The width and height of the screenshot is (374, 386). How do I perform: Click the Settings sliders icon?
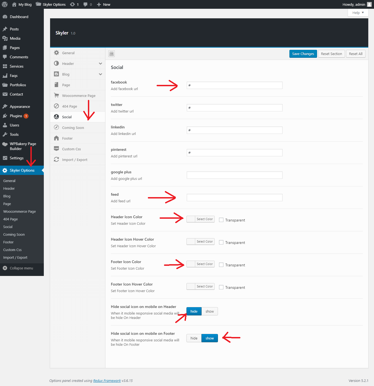tap(5, 158)
